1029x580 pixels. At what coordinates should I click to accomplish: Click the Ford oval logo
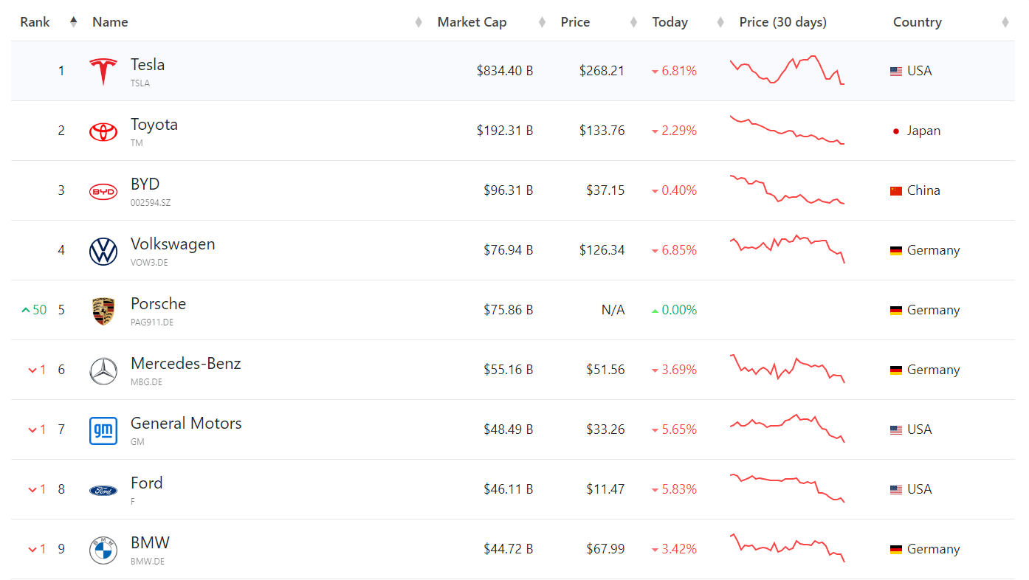[103, 490]
